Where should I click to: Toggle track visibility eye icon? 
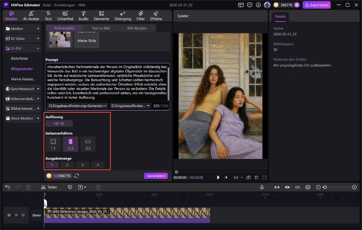(16, 215)
